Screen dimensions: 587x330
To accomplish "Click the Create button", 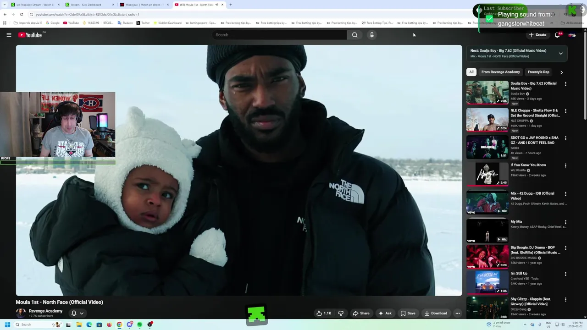I will pyautogui.click(x=537, y=35).
